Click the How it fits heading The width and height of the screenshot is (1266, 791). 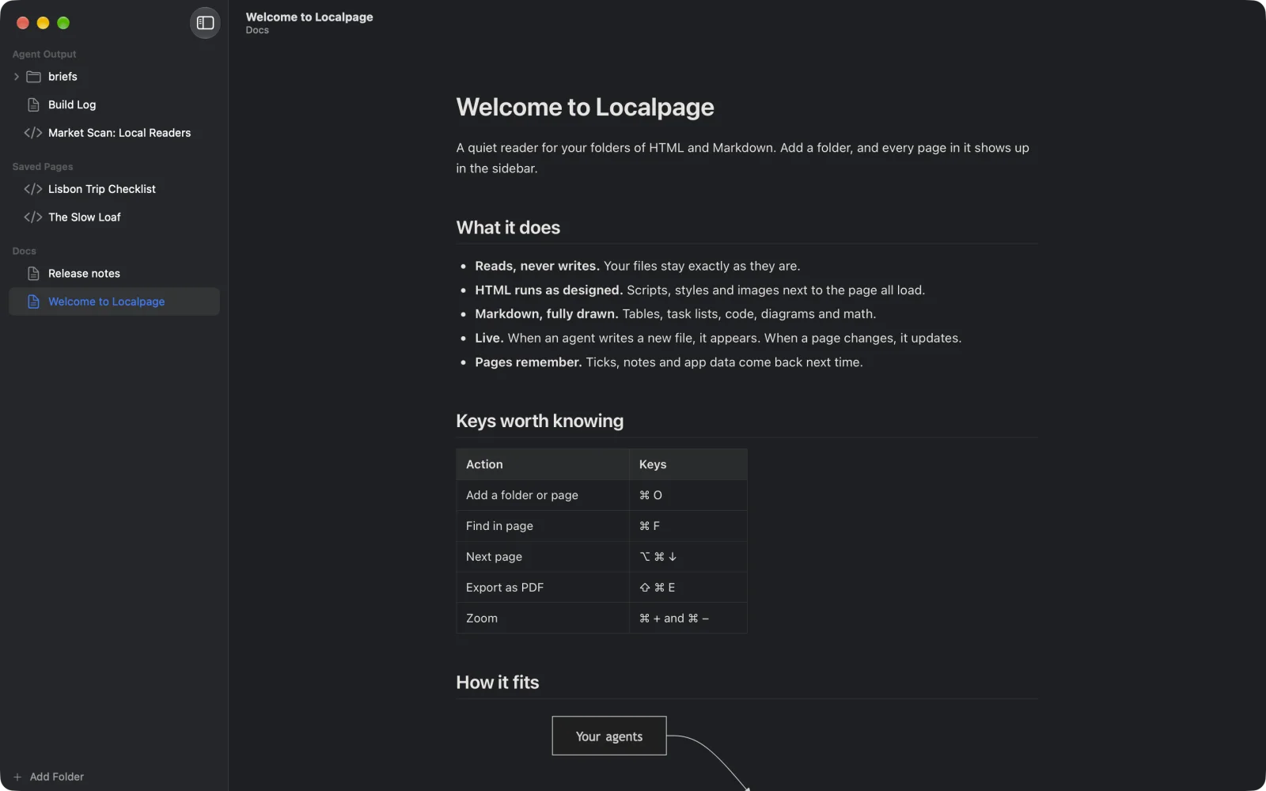coord(498,683)
